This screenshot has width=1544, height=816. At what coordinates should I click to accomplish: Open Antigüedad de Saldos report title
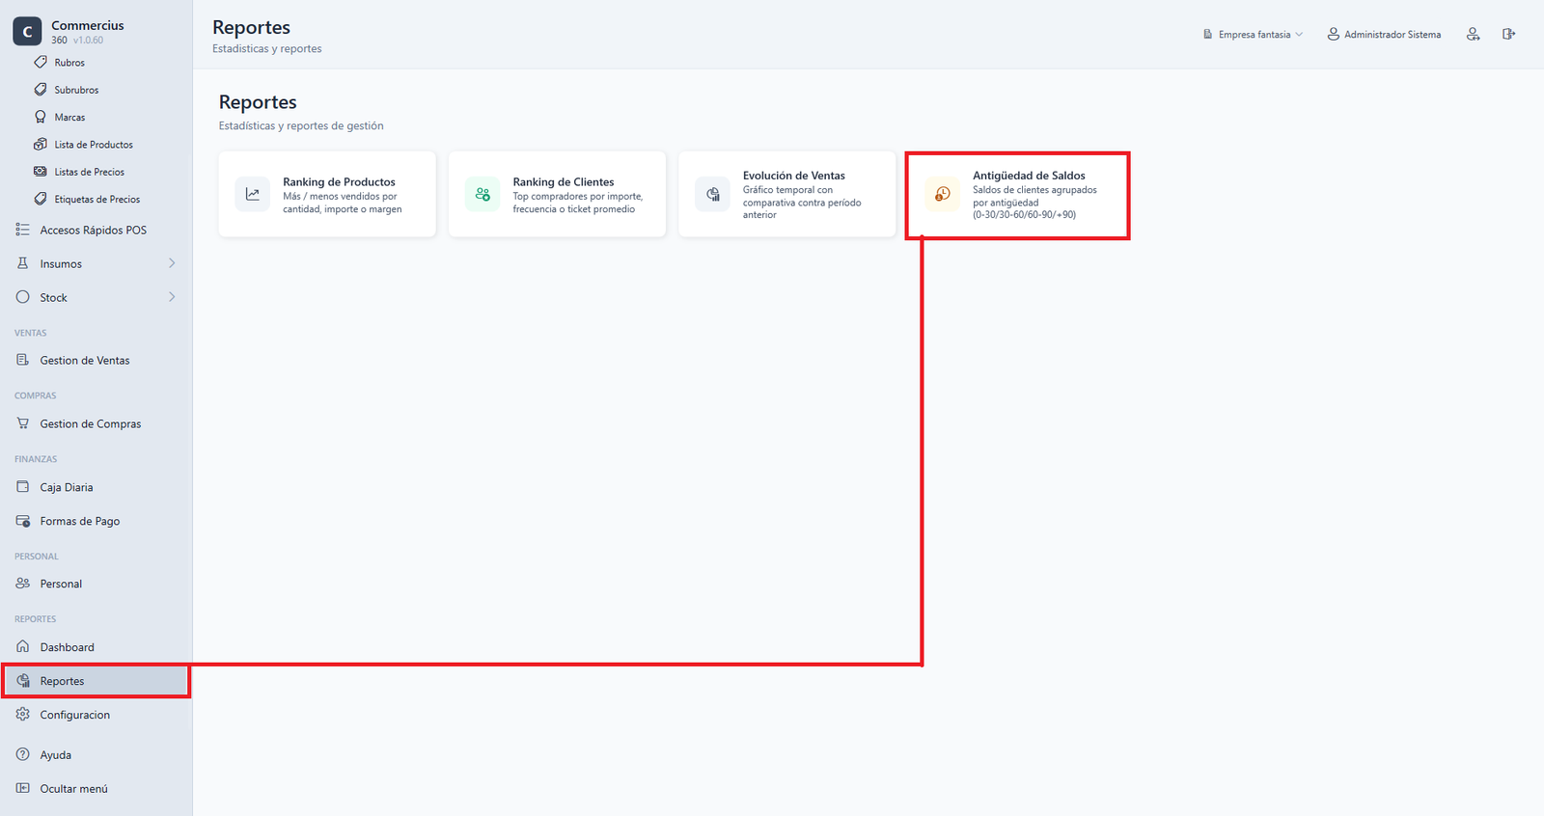(x=1029, y=176)
